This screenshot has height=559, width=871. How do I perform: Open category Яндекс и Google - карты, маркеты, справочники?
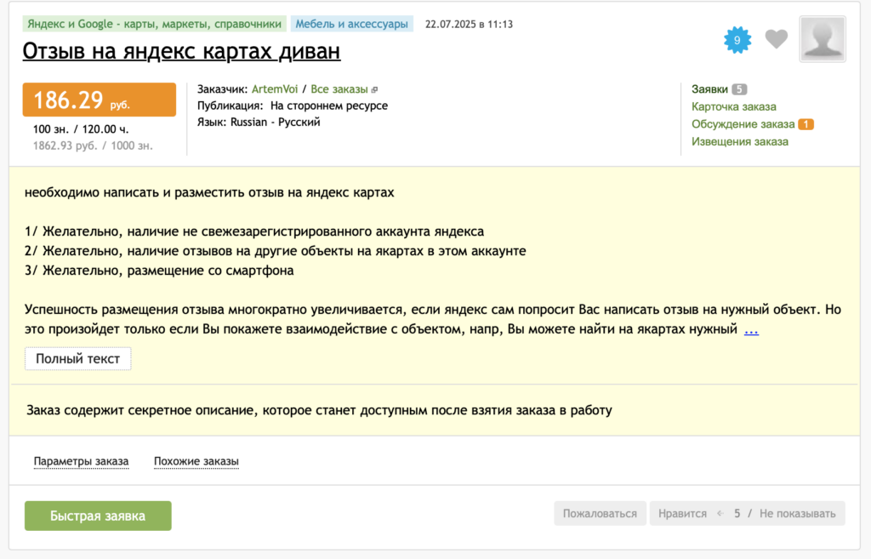pos(155,24)
